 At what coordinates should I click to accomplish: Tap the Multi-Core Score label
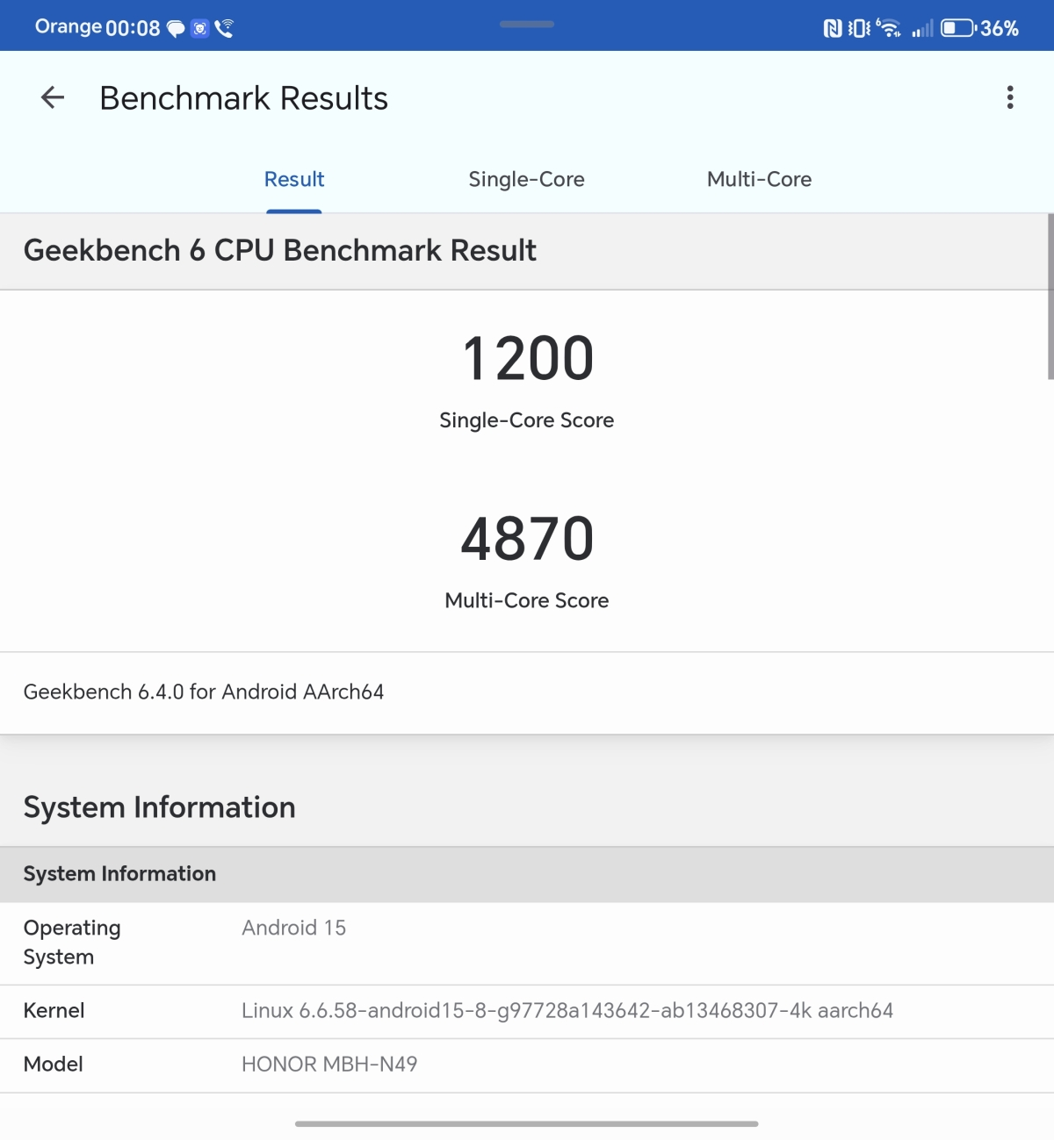tap(526, 600)
